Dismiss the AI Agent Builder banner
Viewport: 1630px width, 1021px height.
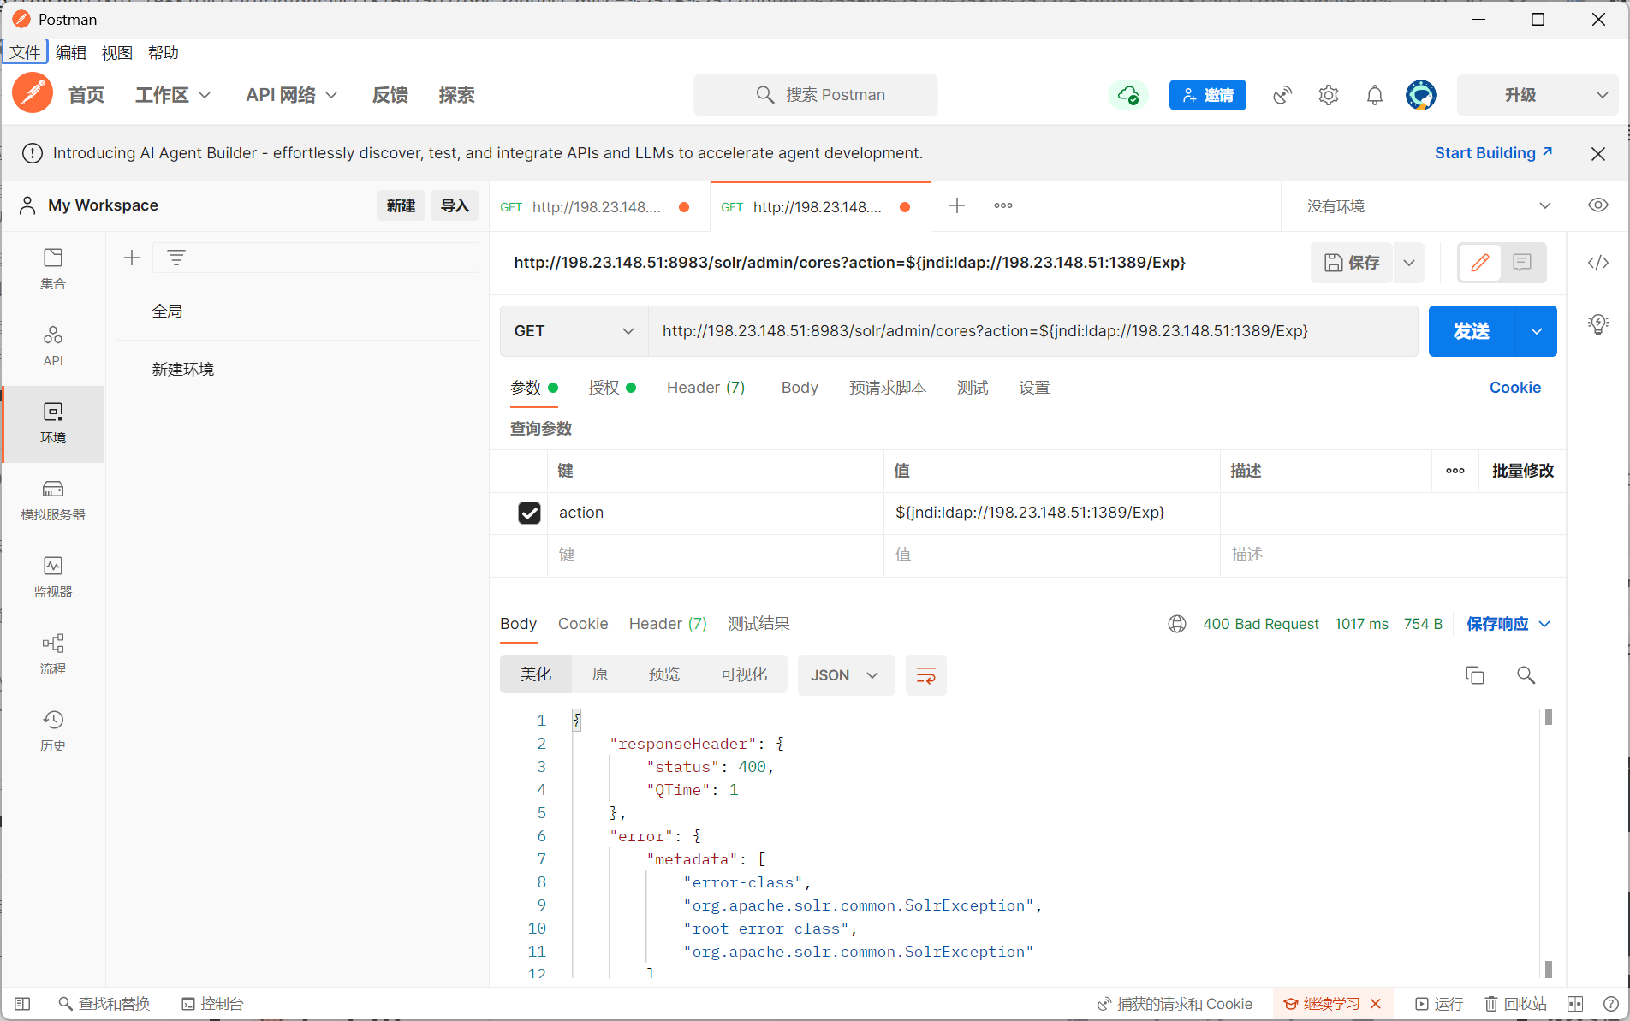point(1598,153)
